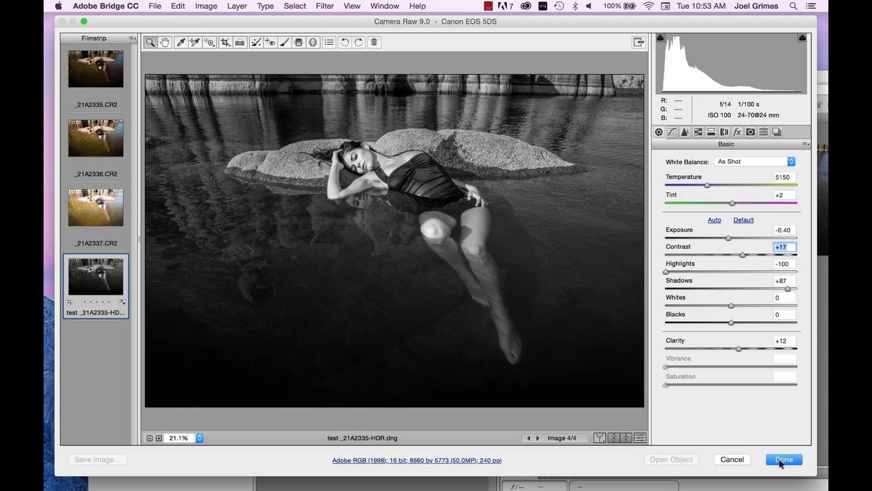872x491 pixels.
Task: Select the Straighten tool
Action: (240, 42)
